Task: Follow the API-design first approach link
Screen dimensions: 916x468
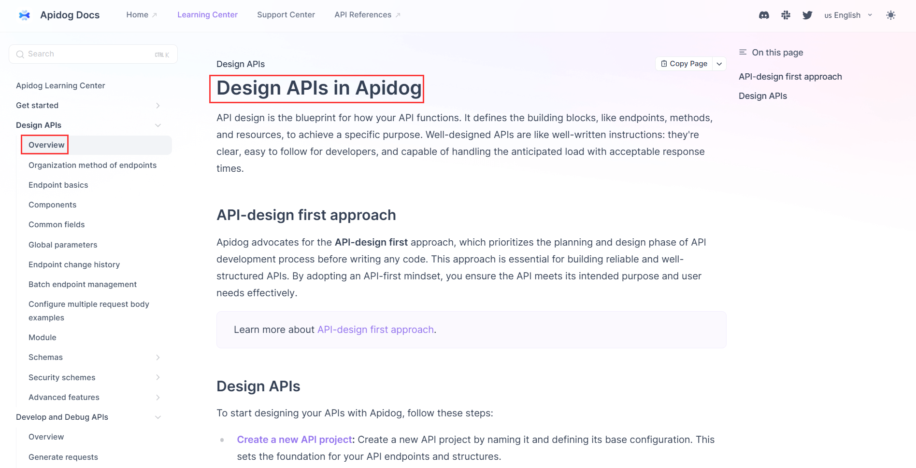Action: tap(375, 330)
